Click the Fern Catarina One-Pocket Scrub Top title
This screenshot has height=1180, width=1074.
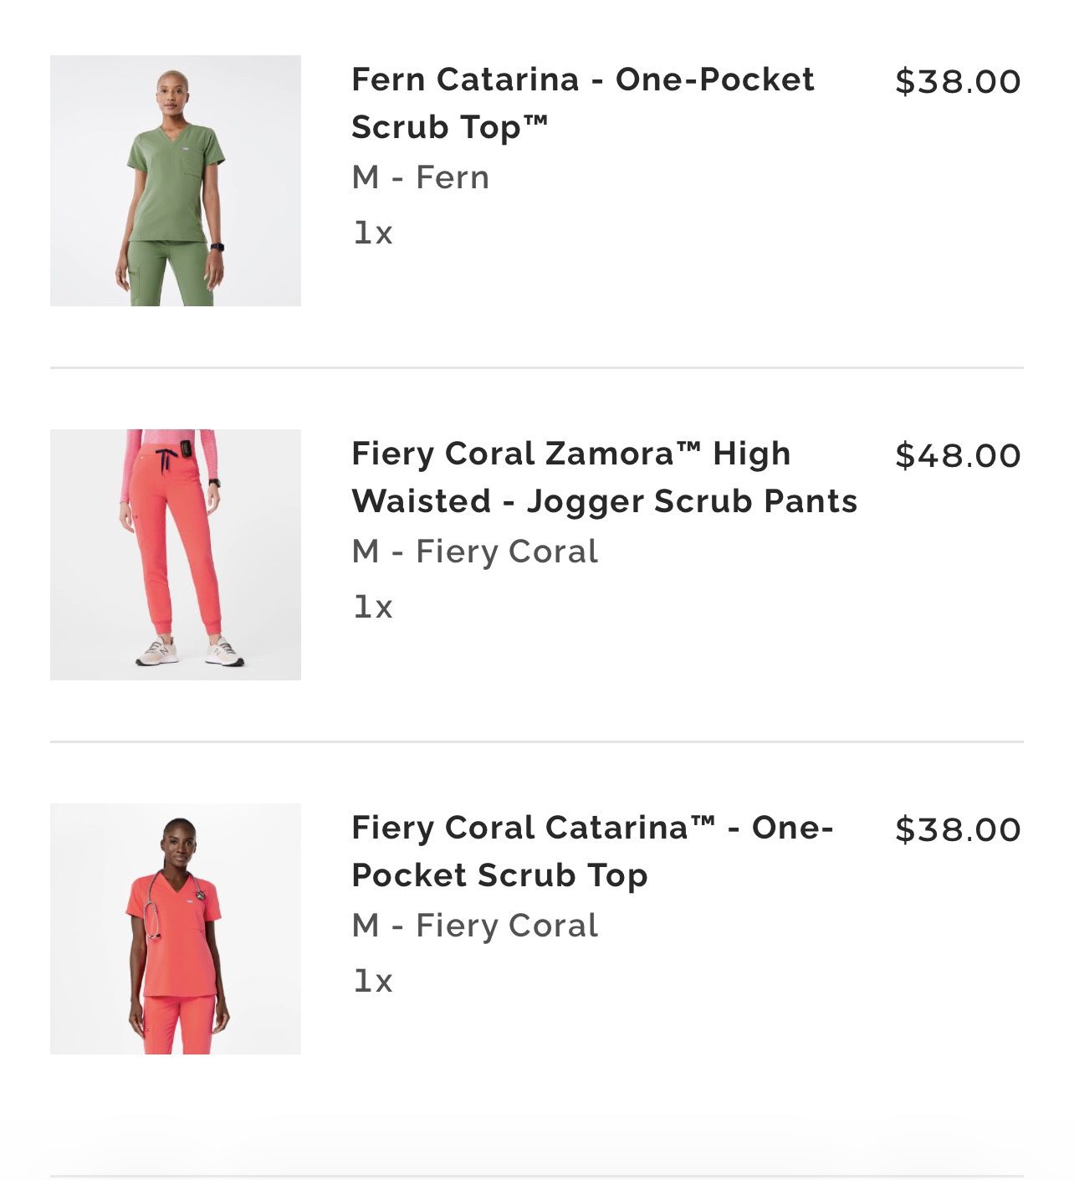[582, 103]
